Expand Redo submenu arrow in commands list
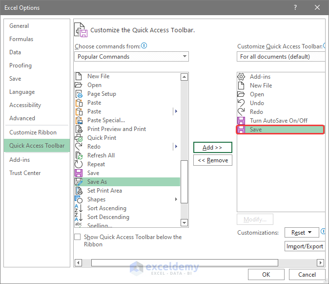This screenshot has width=329, height=284. [176, 147]
